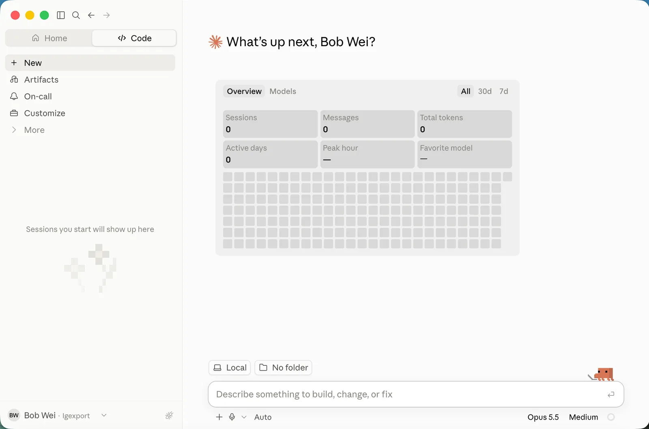
Task: Select the Models tab
Action: point(283,91)
